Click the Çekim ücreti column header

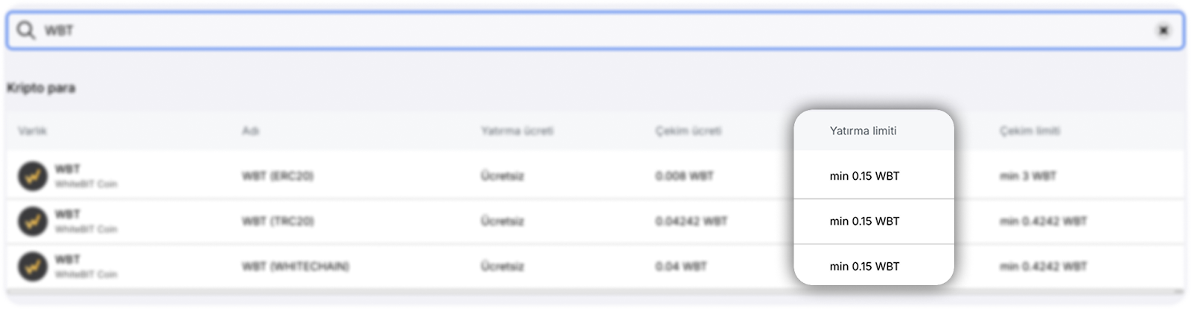[x=688, y=131]
